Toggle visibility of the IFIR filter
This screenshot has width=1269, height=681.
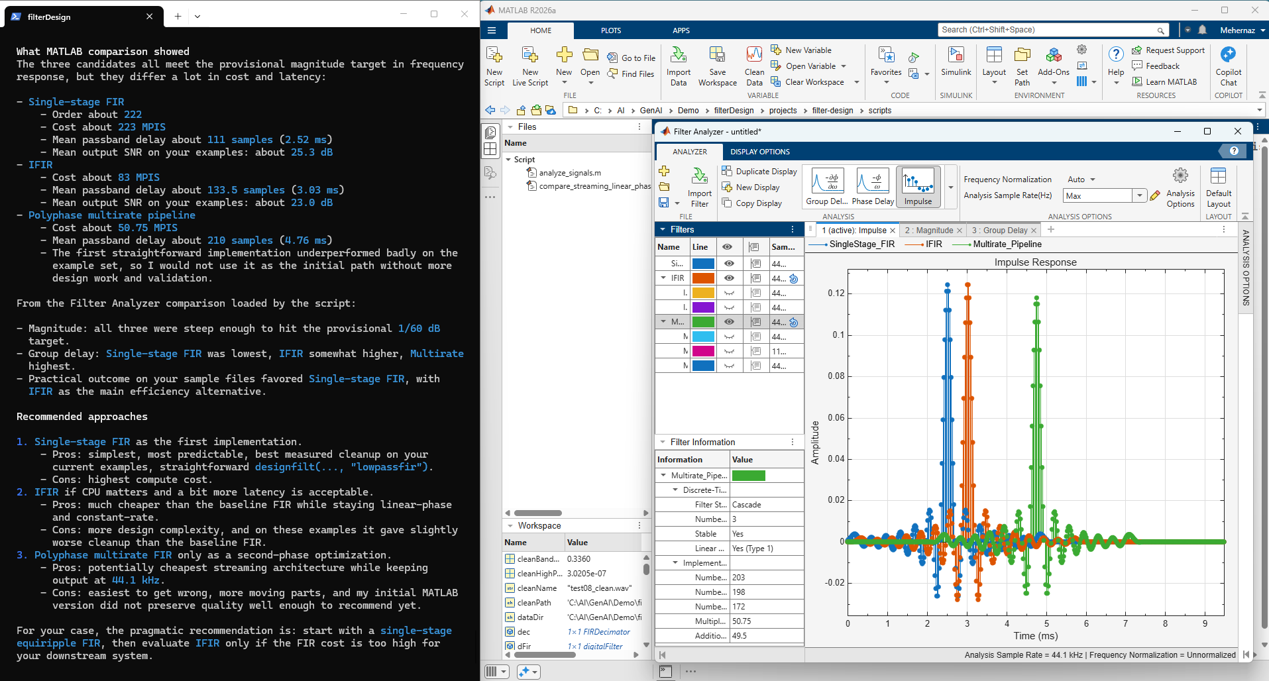[x=729, y=278]
